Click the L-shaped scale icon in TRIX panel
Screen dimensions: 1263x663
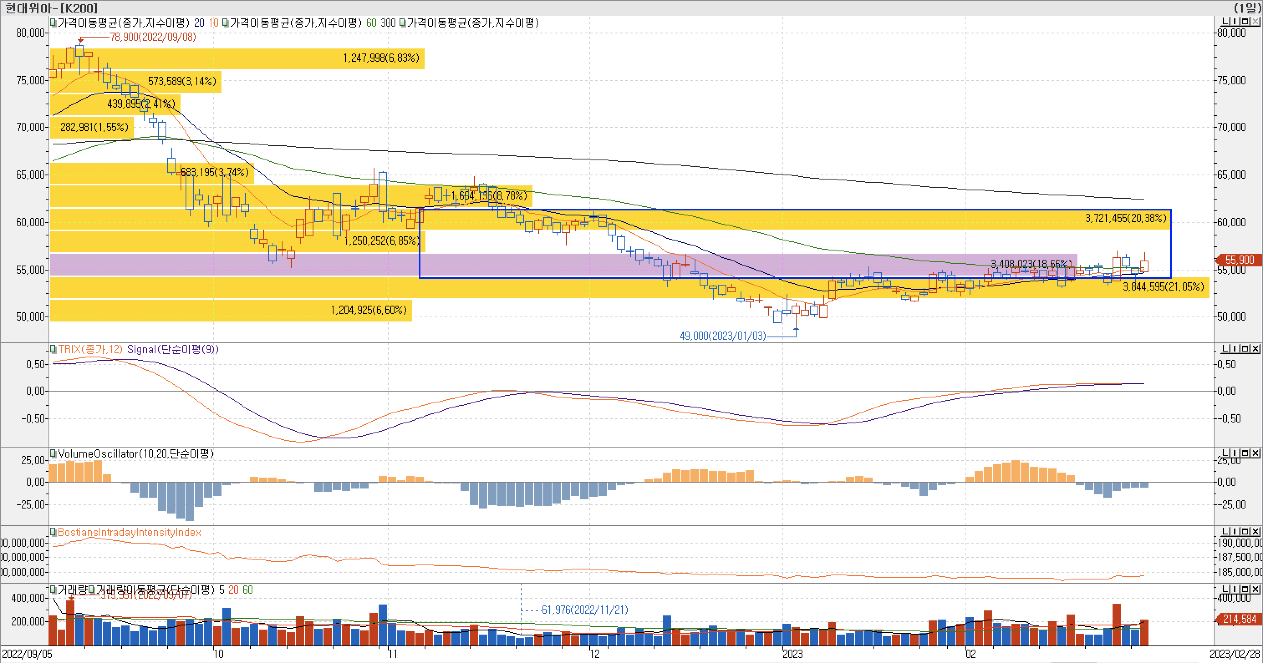[1227, 349]
